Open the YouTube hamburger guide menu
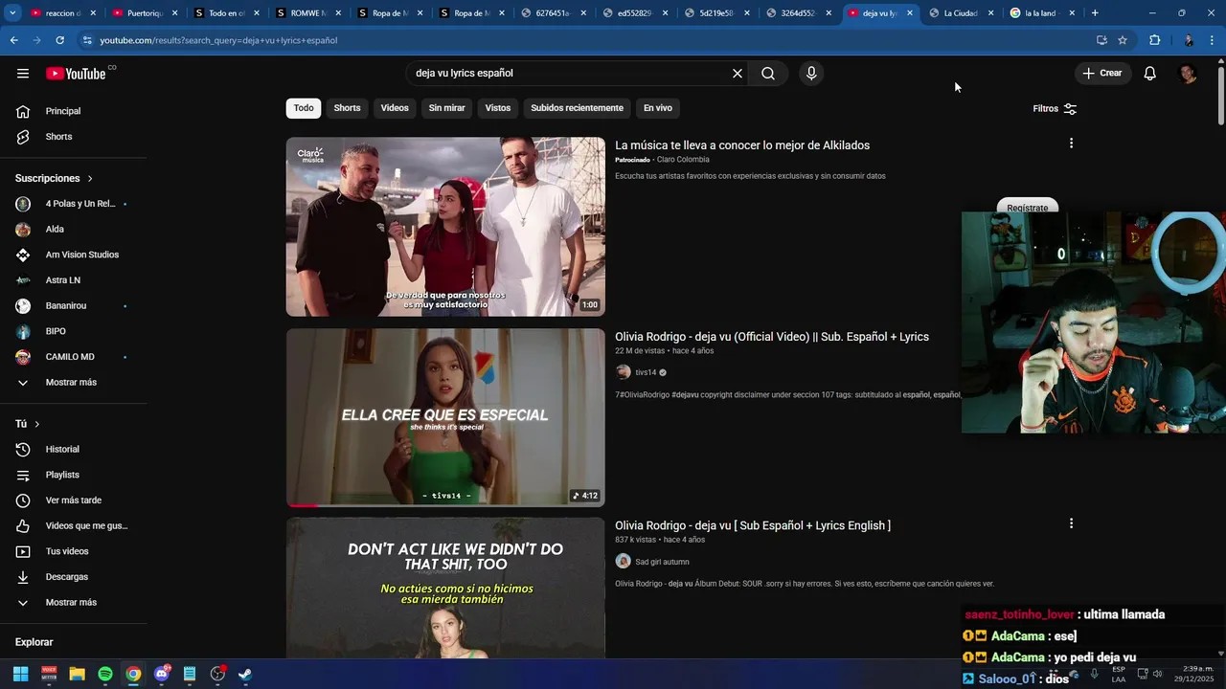 point(23,74)
